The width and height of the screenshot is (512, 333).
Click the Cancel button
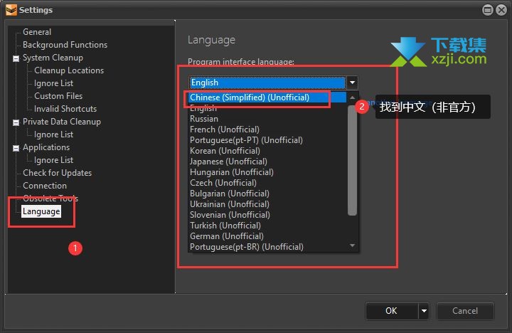(465, 311)
